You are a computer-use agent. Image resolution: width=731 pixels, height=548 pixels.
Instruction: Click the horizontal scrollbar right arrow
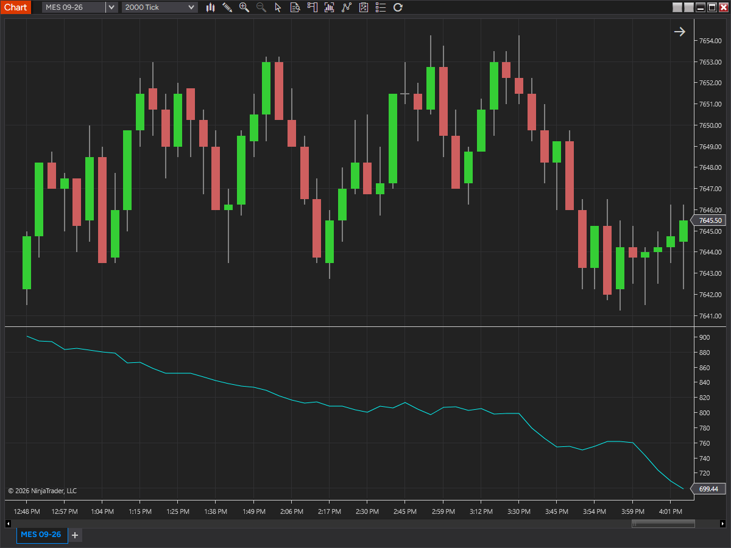(x=722, y=523)
